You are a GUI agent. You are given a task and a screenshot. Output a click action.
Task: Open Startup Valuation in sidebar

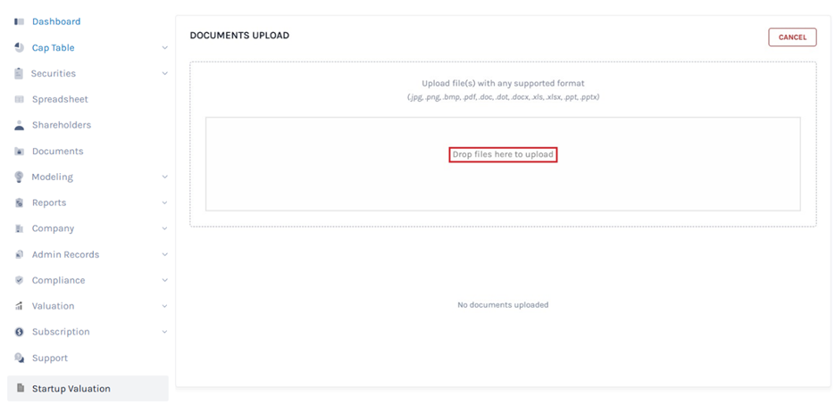click(x=71, y=388)
